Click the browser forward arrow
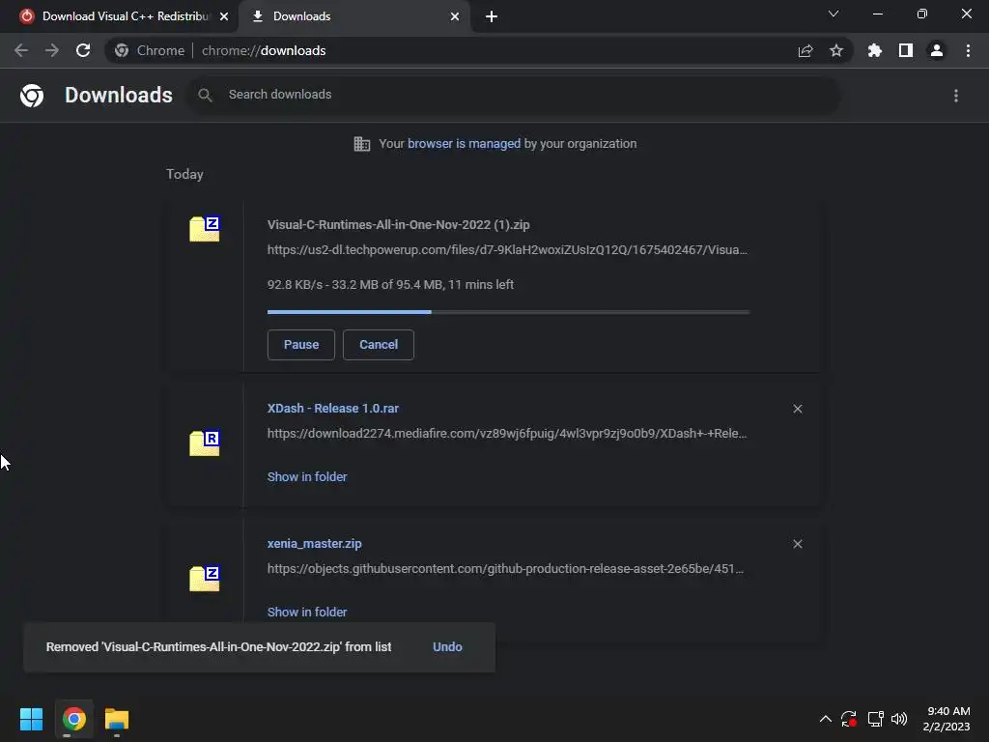This screenshot has height=742, width=989. tap(52, 50)
